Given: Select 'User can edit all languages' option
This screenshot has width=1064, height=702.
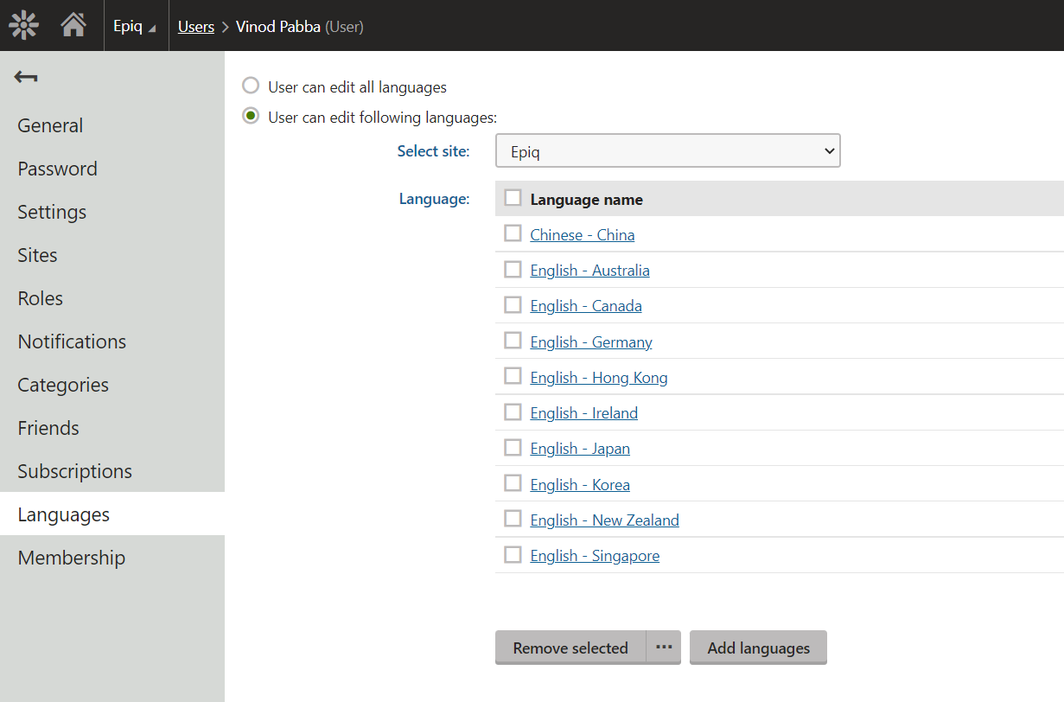Looking at the screenshot, I should 251,86.
